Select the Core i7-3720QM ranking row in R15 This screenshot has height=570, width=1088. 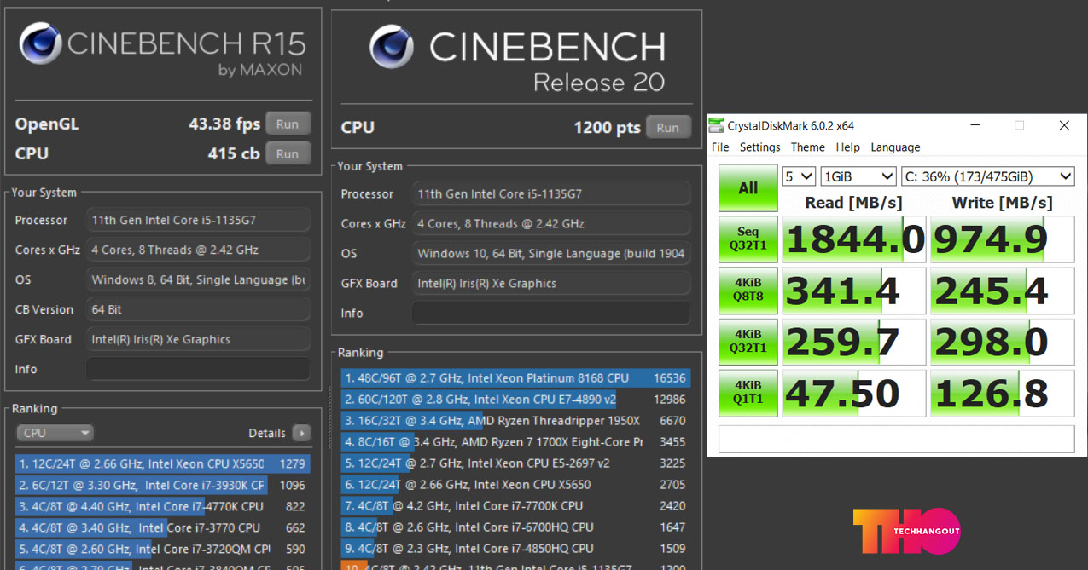pos(162,550)
